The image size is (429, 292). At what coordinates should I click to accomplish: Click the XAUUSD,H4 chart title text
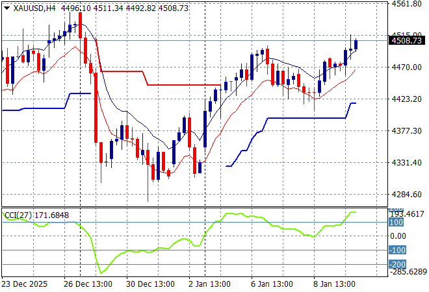[x=30, y=7]
